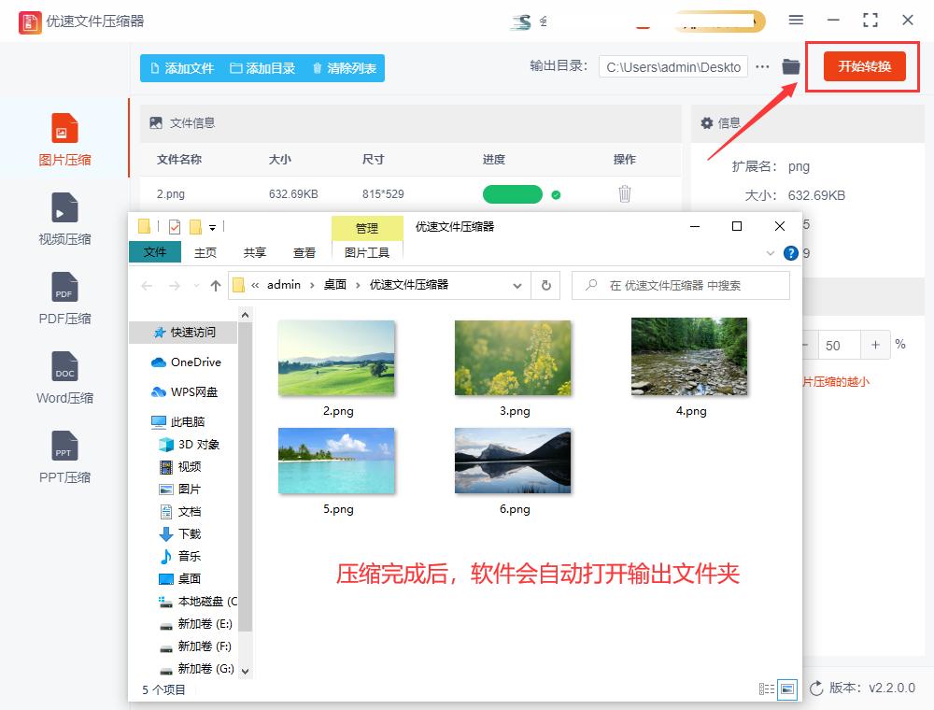
Task: Open the Quick Access Toolbar customize dropdown
Action: (x=213, y=227)
